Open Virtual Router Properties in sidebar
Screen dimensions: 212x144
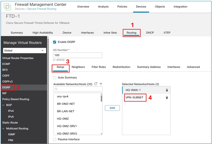coord(18,58)
